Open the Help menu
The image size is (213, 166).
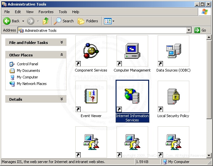click(75, 12)
